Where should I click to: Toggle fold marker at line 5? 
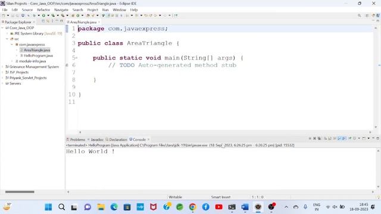(76, 58)
